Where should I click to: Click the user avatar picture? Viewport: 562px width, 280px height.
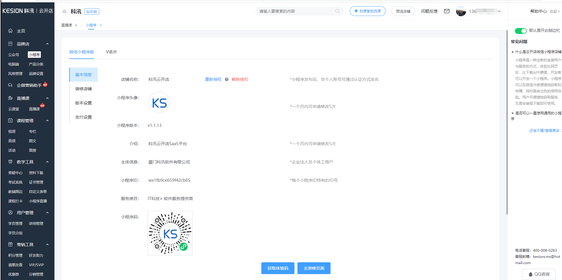(461, 11)
